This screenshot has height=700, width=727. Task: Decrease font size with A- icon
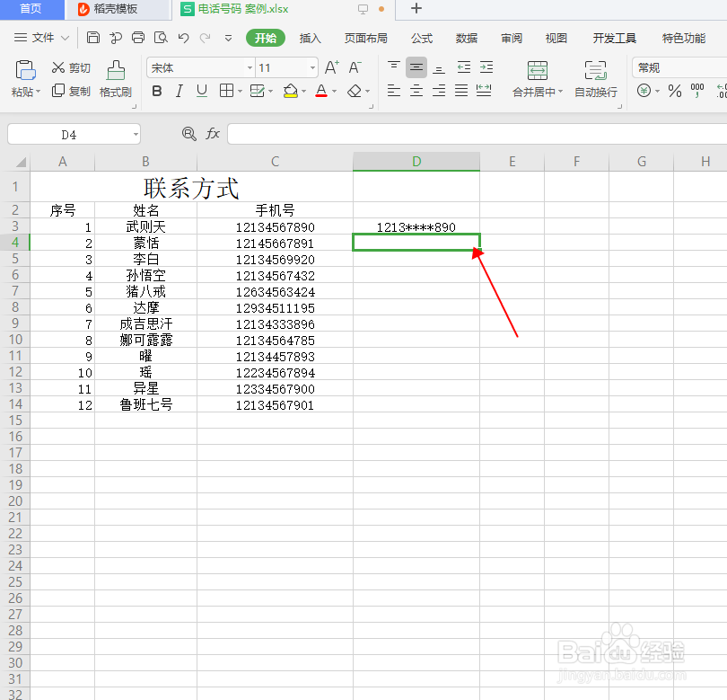pos(355,67)
